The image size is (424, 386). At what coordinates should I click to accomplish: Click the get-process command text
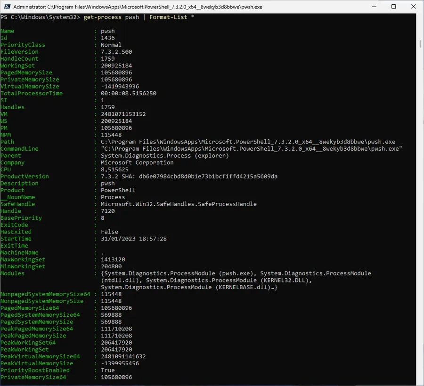[103, 17]
